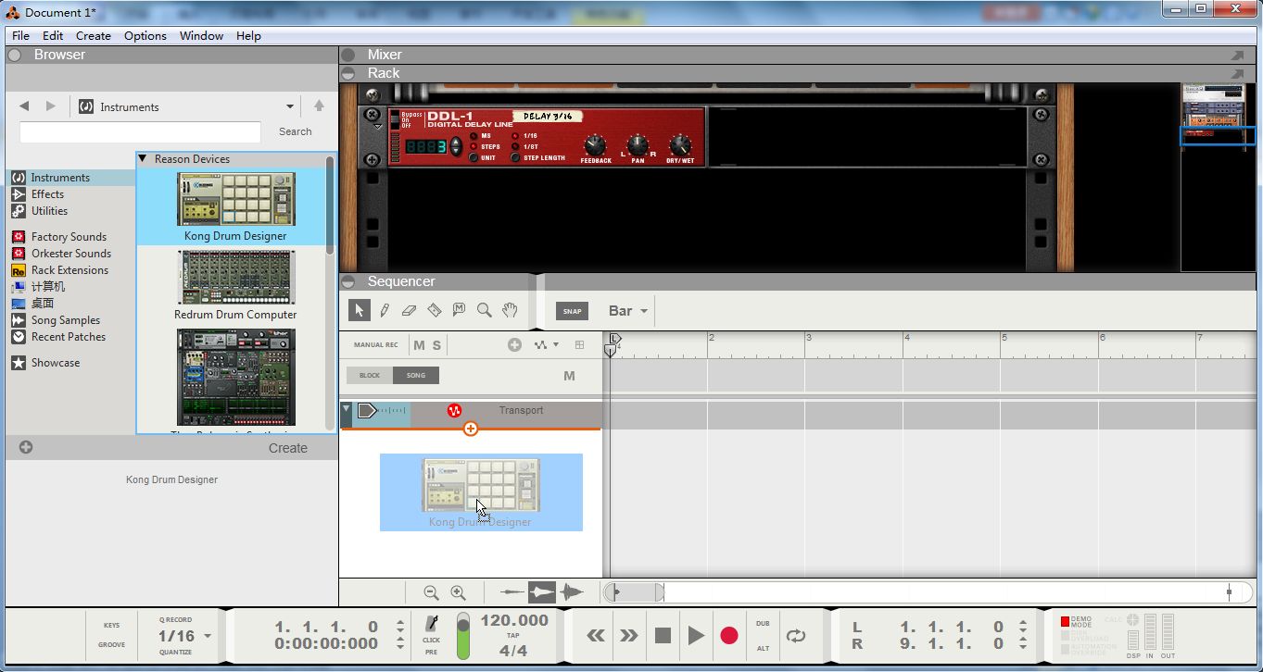Toggle the Loop on/off button

pos(796,635)
